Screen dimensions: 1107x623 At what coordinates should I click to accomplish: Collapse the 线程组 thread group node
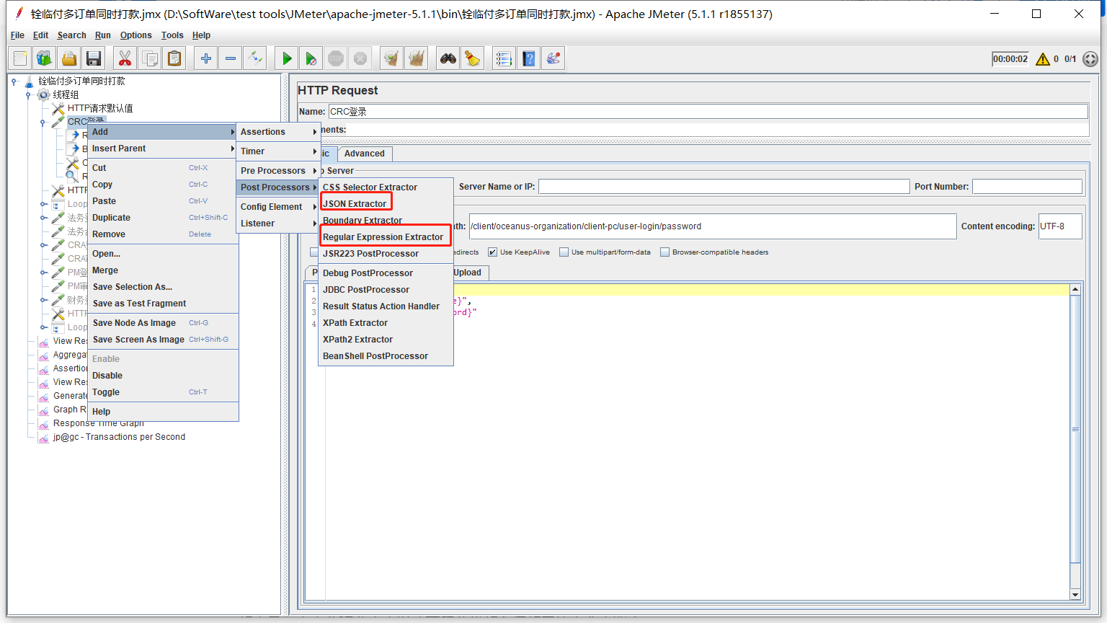pos(28,94)
